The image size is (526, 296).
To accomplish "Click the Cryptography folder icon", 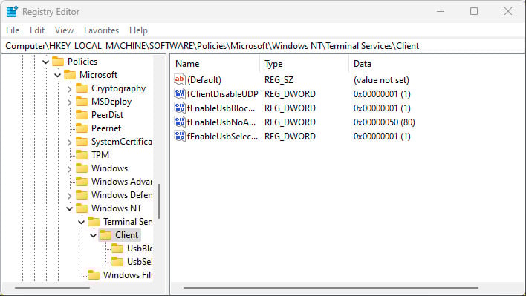I will click(82, 88).
